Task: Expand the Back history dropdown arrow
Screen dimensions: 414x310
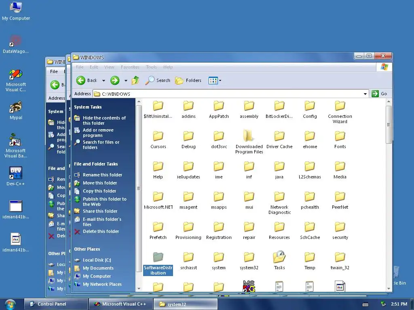Action: point(104,81)
